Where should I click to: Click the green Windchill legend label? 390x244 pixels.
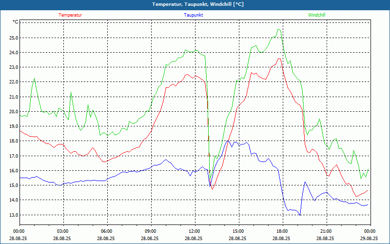(316, 15)
